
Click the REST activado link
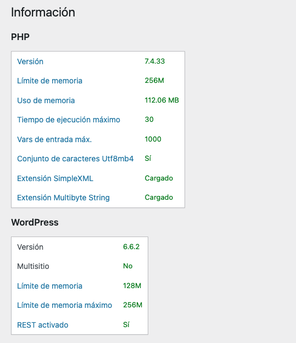(x=43, y=325)
